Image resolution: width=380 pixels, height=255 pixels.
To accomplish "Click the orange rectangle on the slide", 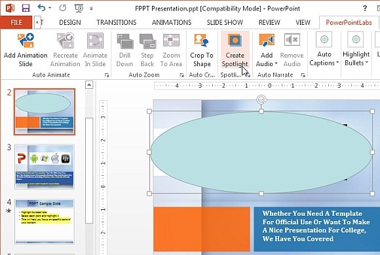I will [x=202, y=229].
